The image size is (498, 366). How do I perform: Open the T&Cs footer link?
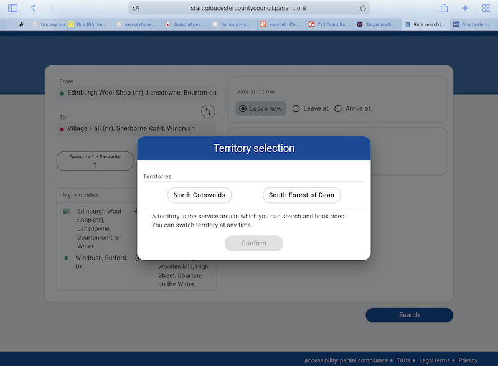403,360
